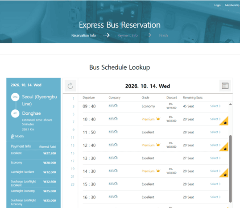Click schedule date header 2026. 10. 14. Wed
The height and width of the screenshot is (208, 240).
tap(148, 86)
